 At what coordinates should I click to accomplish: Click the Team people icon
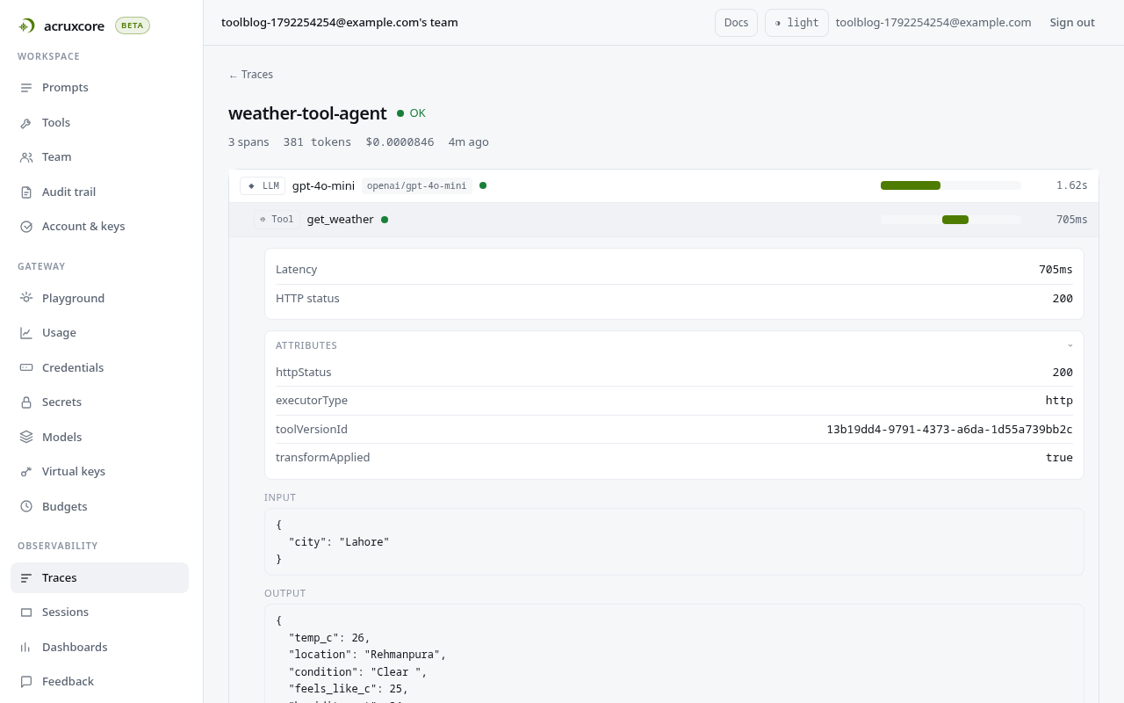(x=26, y=157)
